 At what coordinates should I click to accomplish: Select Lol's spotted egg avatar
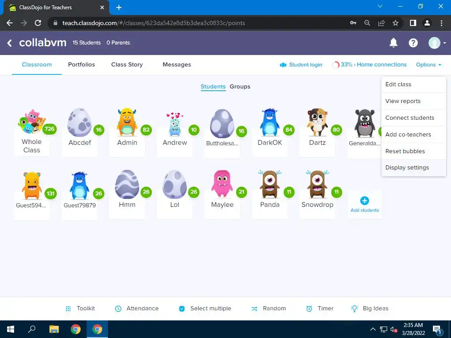click(x=174, y=184)
